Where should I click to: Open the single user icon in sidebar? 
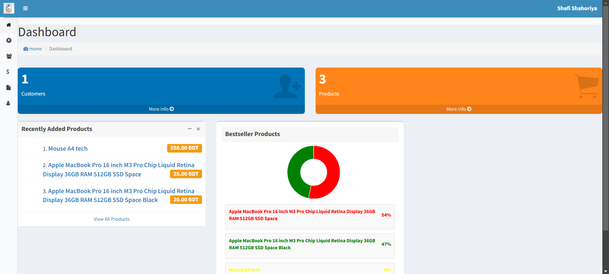click(8, 103)
